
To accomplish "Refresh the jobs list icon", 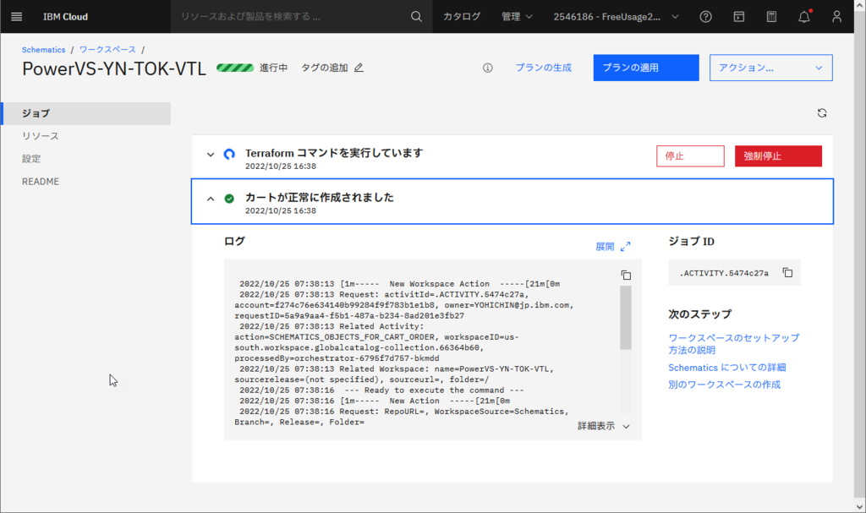I will click(822, 113).
